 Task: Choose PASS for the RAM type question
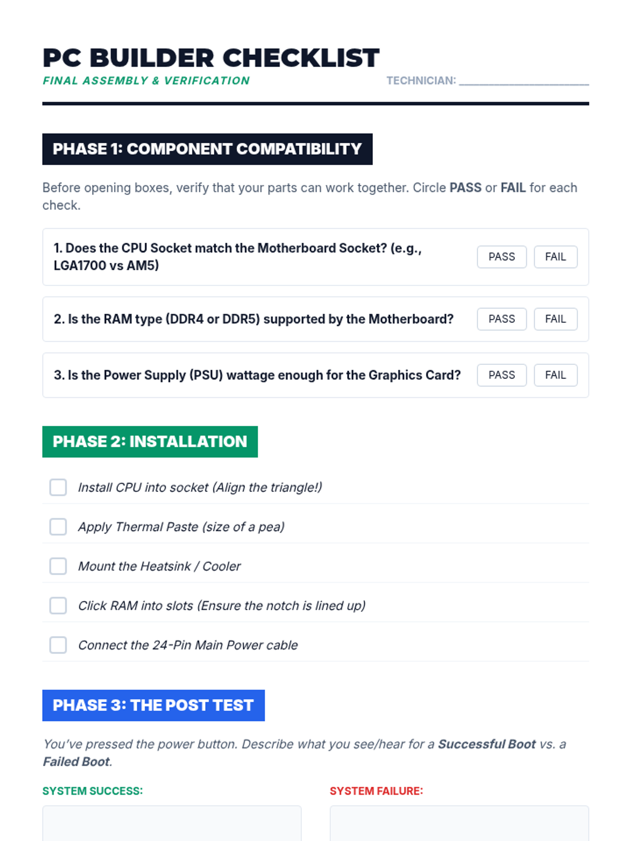pyautogui.click(x=502, y=319)
